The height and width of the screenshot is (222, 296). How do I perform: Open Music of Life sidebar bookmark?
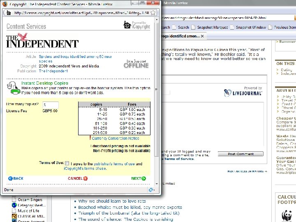pos(28,210)
